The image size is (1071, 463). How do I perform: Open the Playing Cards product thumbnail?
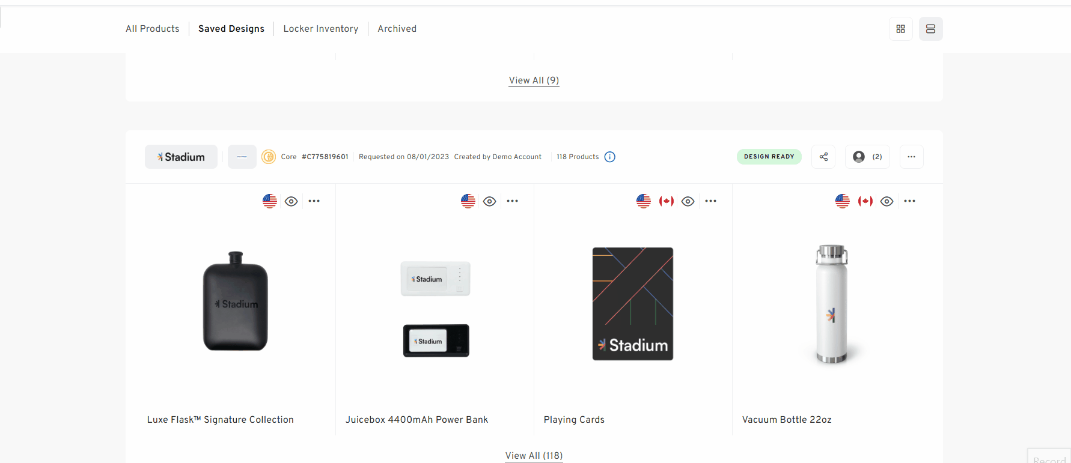[x=632, y=304]
